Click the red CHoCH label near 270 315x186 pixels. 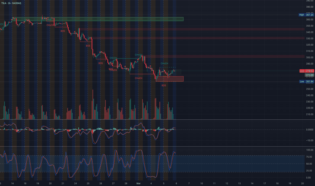click(139, 78)
